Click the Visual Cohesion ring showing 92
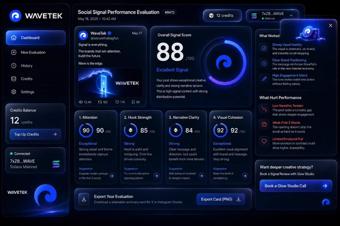 point(220,130)
